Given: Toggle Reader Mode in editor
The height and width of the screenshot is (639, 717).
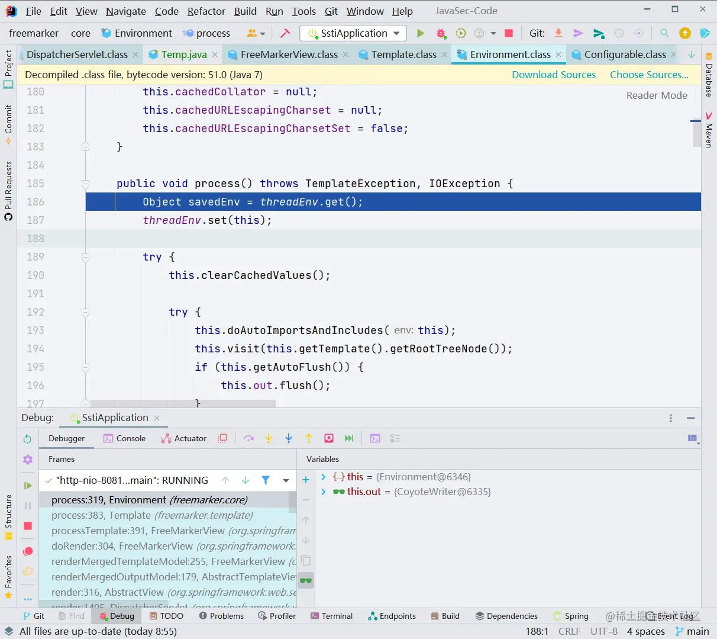Looking at the screenshot, I should (x=657, y=95).
